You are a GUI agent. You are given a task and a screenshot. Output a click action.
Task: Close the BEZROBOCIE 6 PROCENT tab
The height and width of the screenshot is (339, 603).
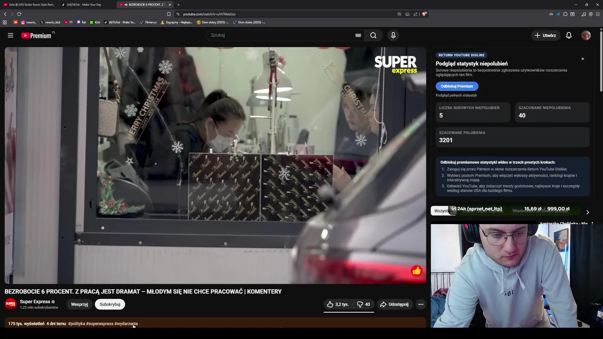(x=170, y=5)
